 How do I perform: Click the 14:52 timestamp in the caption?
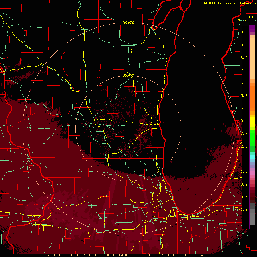[205, 255]
